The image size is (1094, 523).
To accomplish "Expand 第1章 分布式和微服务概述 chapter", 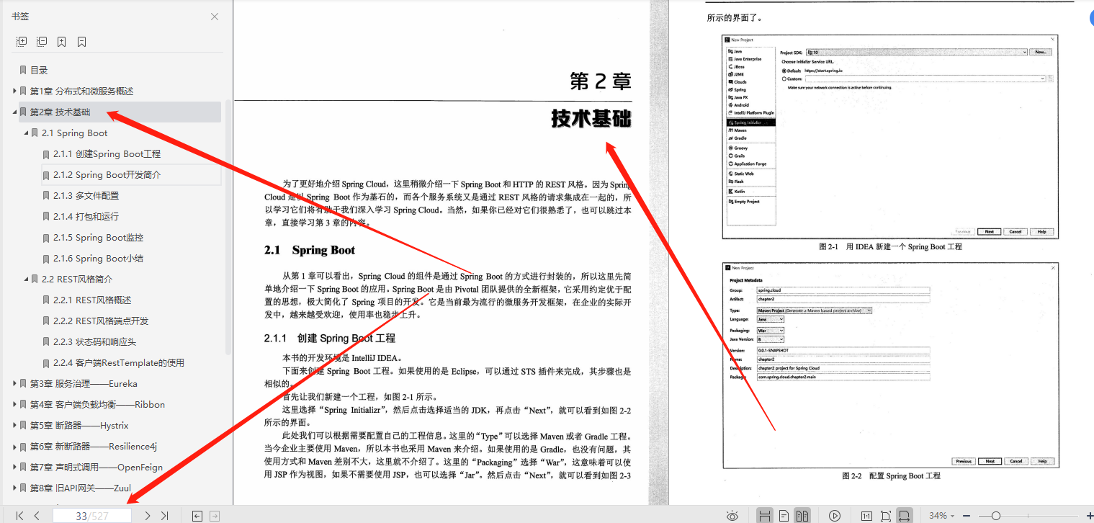I will [x=14, y=91].
